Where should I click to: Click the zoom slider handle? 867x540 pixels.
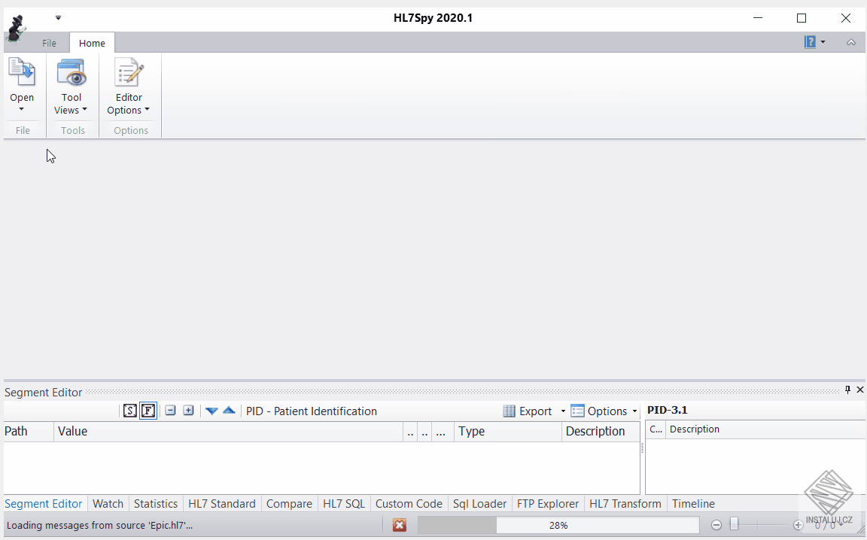(735, 524)
